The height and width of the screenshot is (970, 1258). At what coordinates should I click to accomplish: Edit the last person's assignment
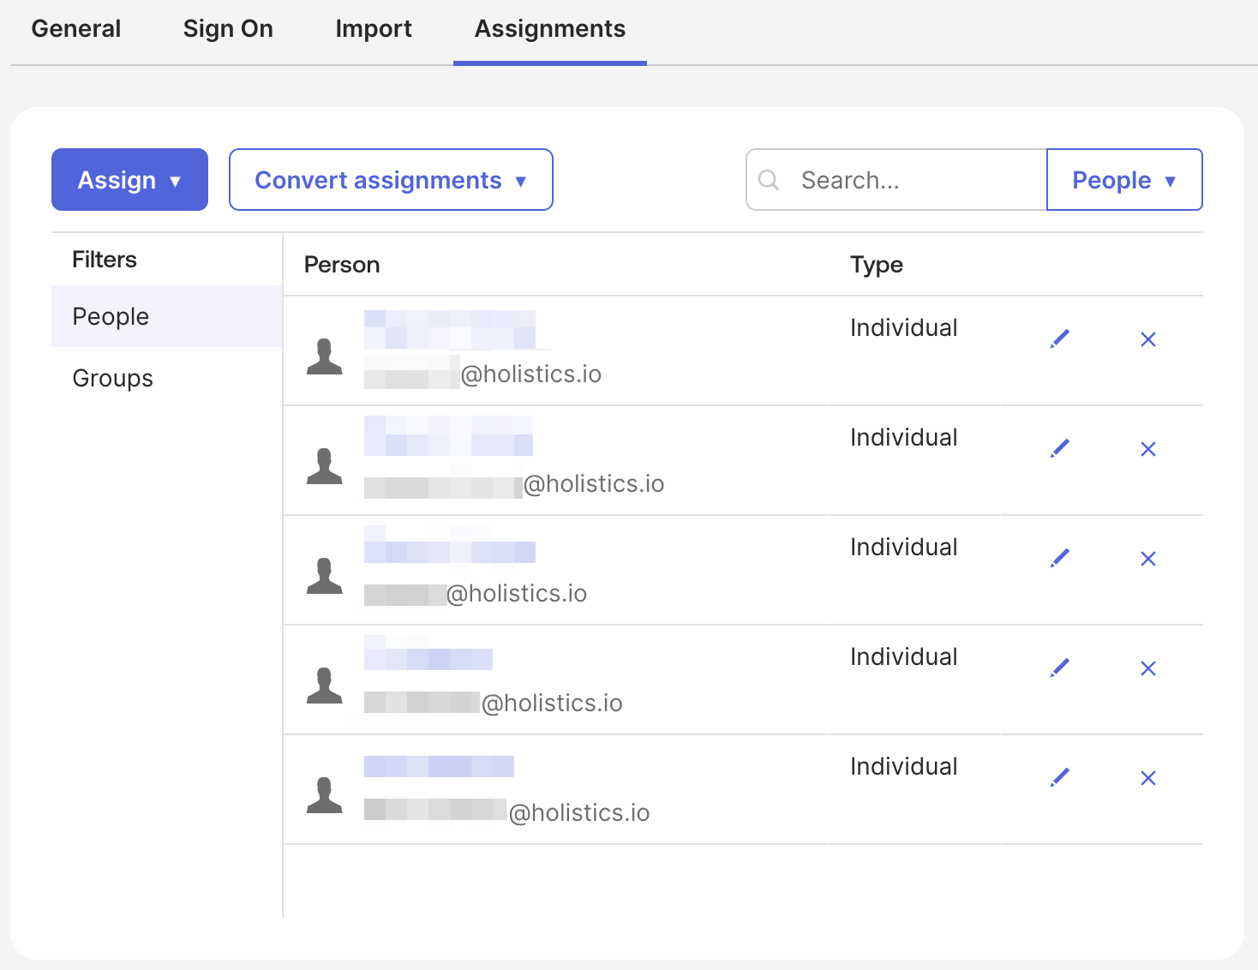[1059, 777]
